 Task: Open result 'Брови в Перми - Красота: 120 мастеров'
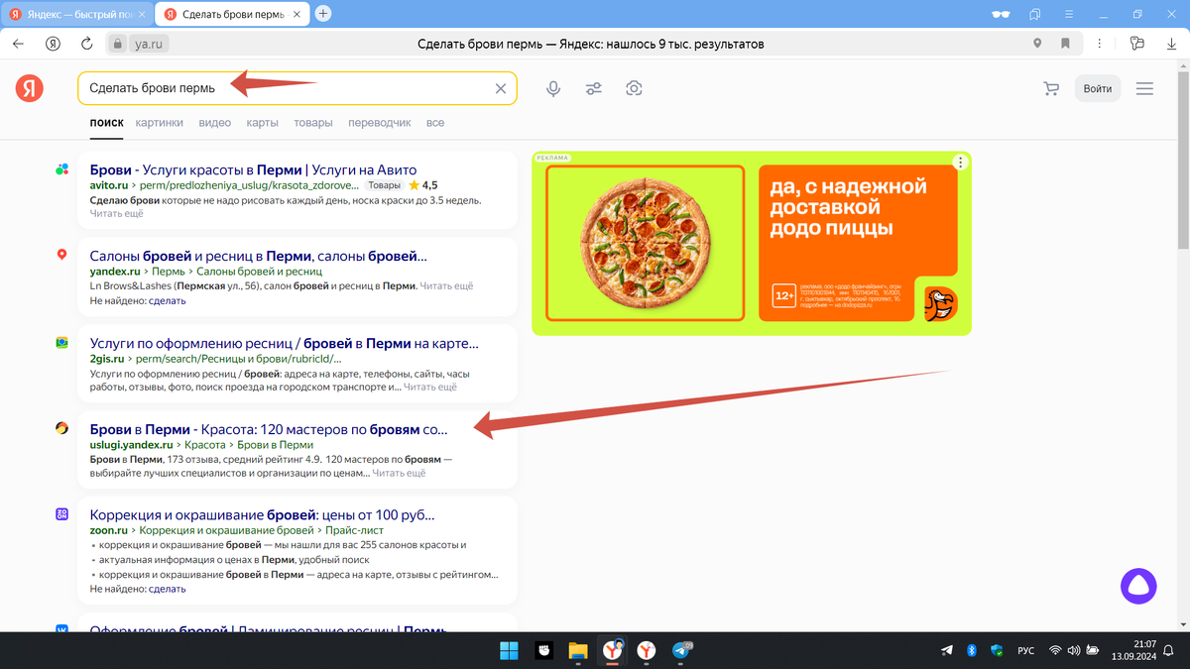[x=269, y=429]
